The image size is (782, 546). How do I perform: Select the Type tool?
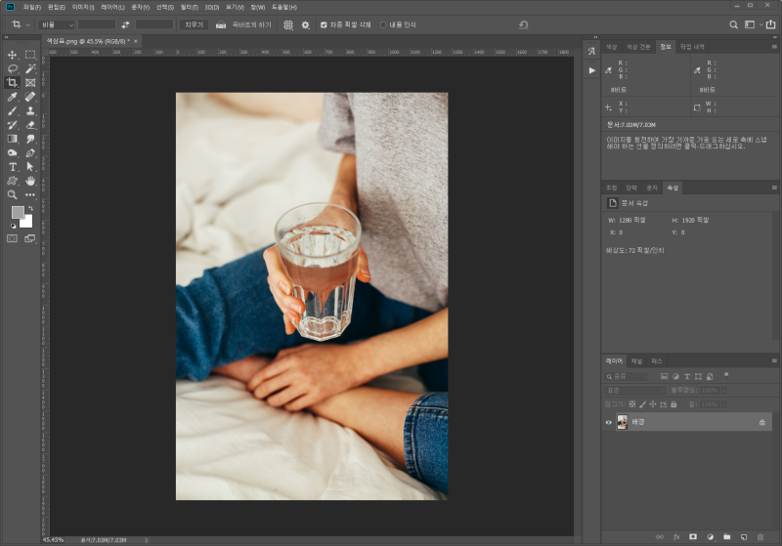[x=13, y=167]
